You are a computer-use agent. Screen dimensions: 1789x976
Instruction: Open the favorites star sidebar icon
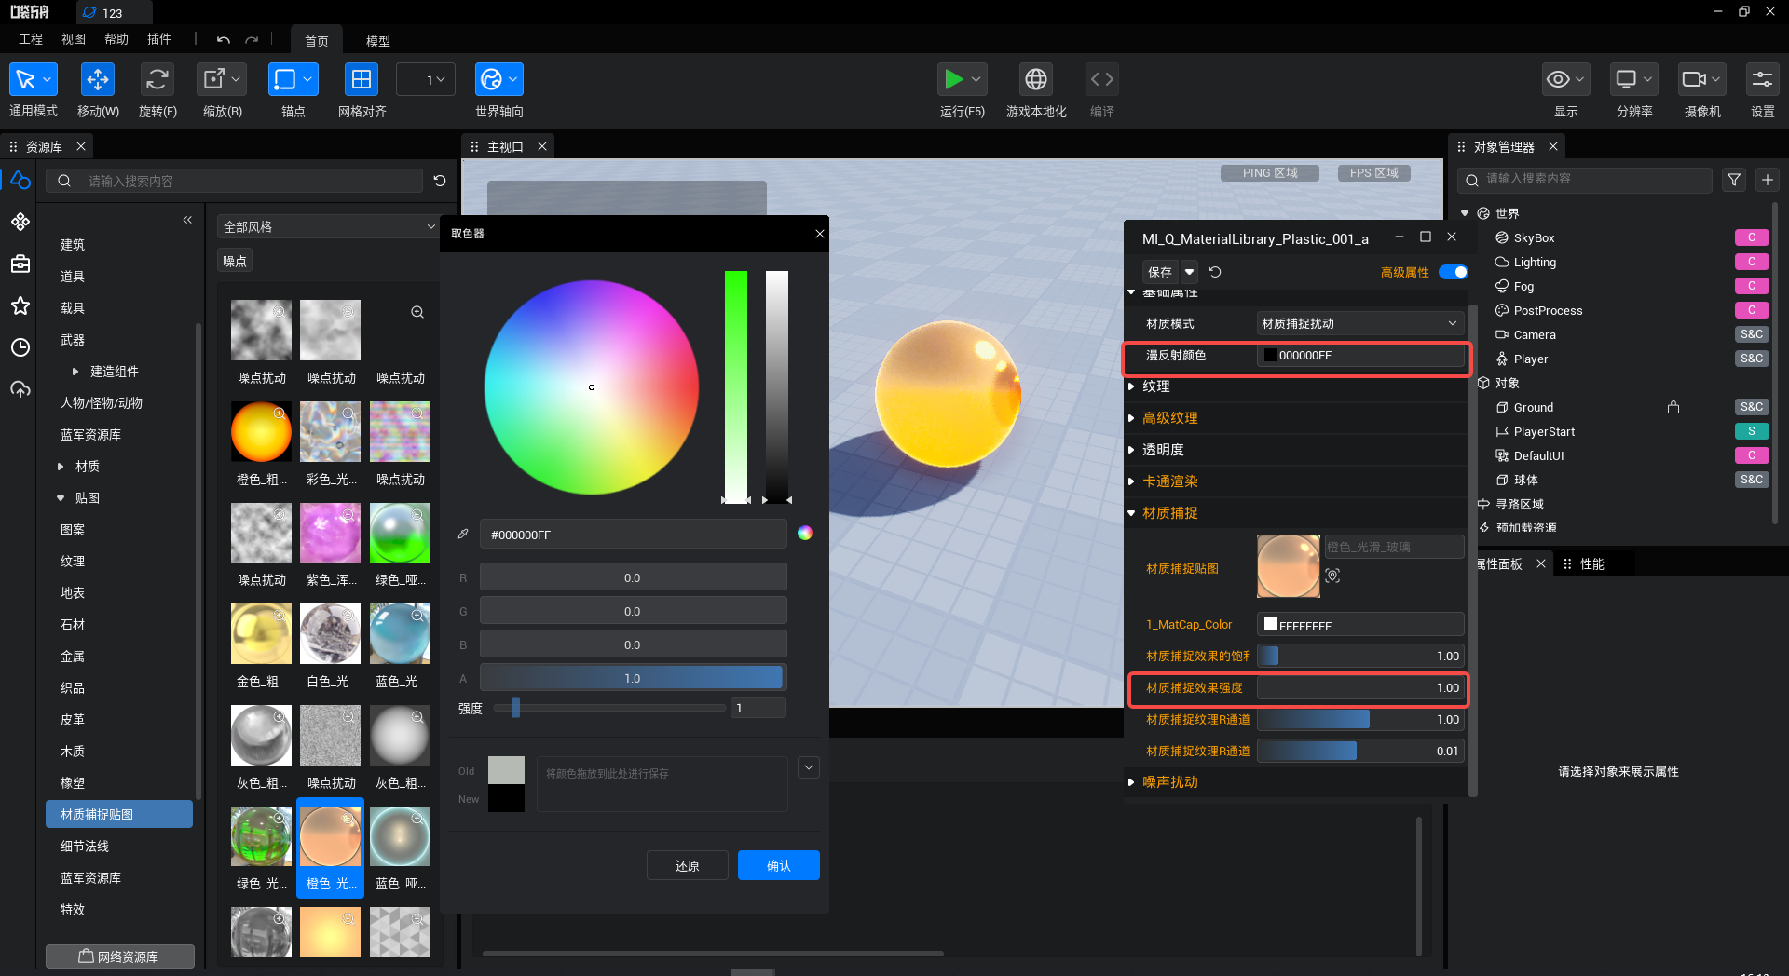point(20,305)
